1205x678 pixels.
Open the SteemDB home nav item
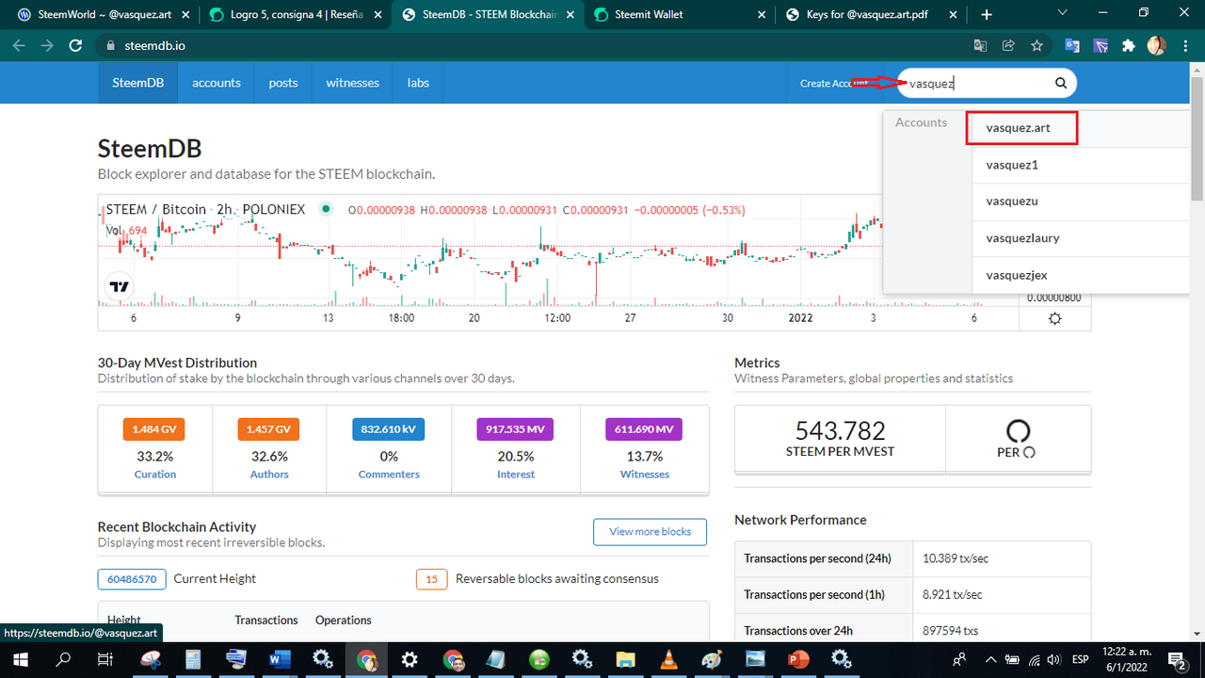pos(138,83)
